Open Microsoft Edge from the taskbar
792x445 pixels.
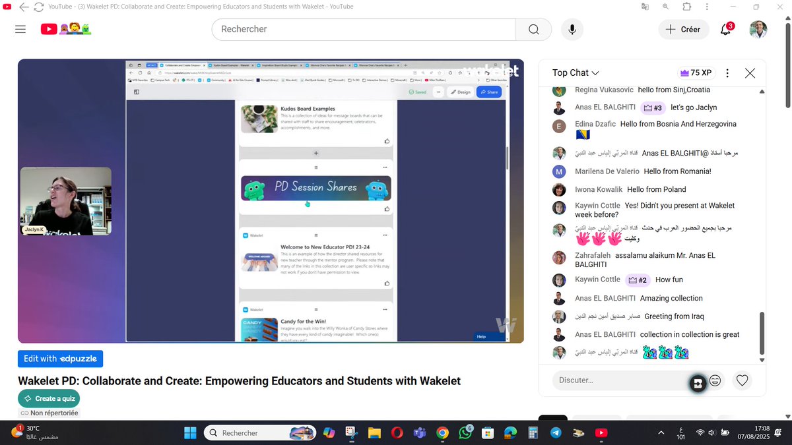510,433
